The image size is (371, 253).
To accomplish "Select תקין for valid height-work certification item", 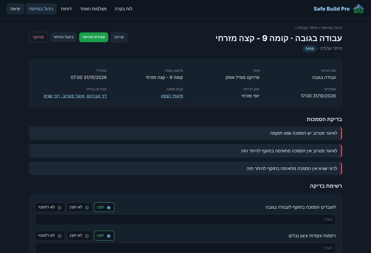I will pos(104,207).
